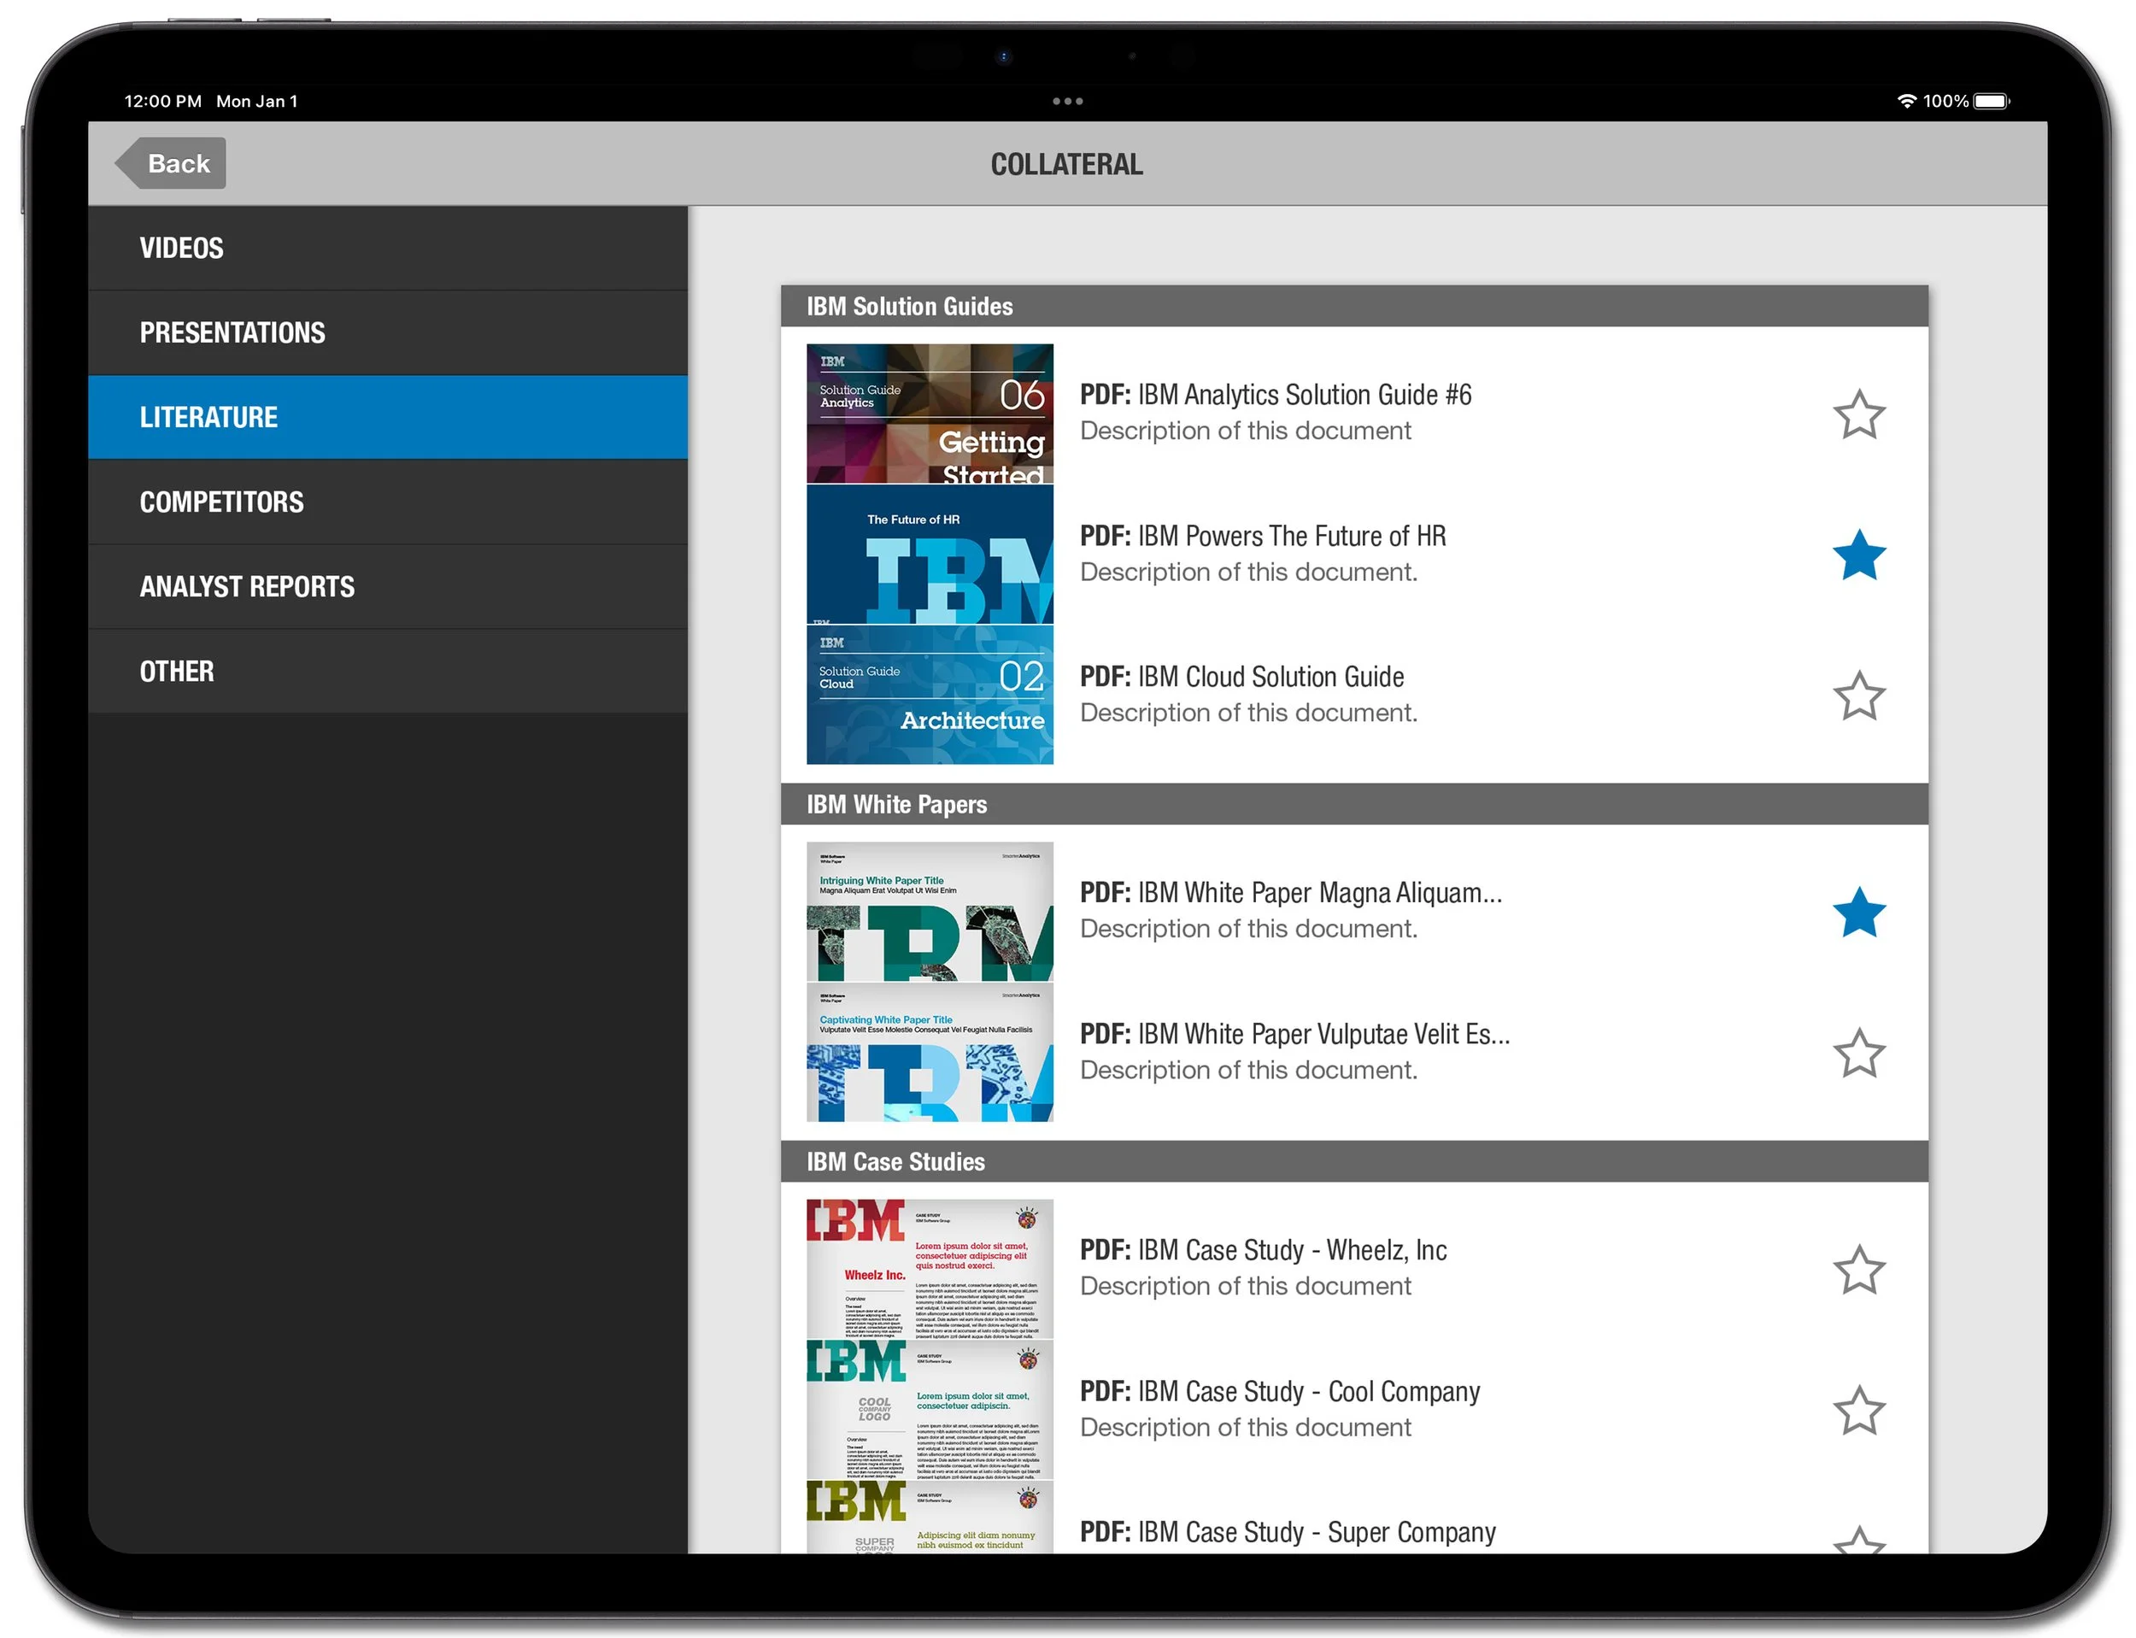Star the IBM Cloud Solution Guide

[1858, 696]
